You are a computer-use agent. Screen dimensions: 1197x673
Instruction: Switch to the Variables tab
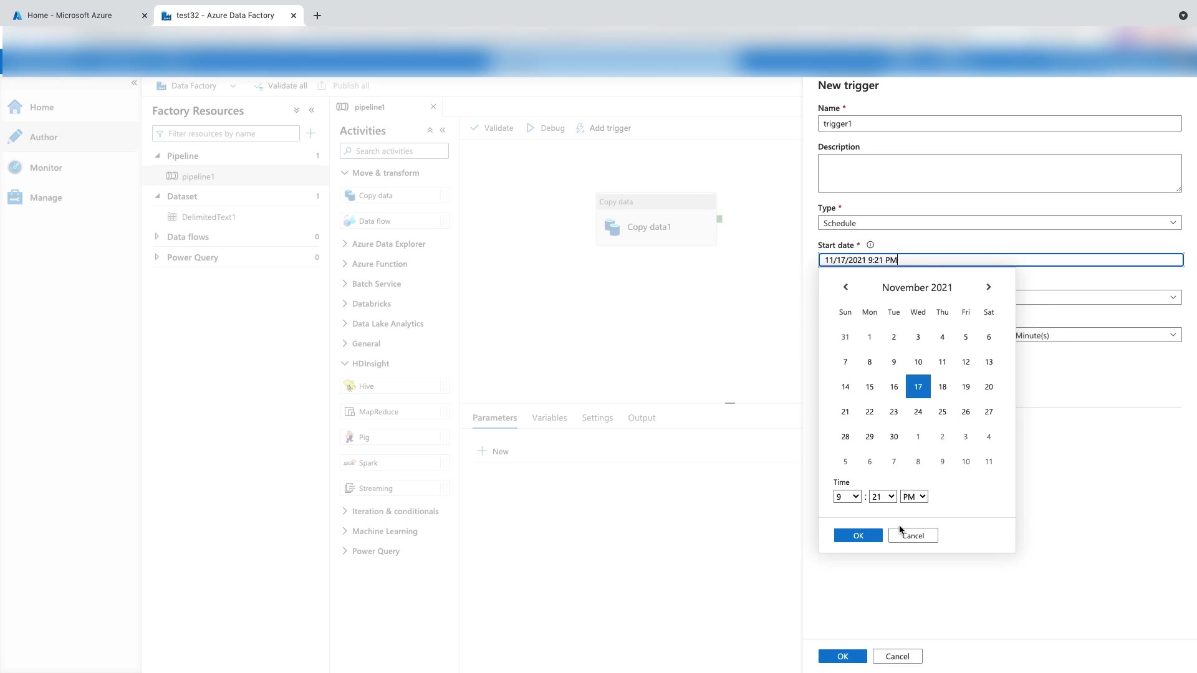[x=549, y=418]
